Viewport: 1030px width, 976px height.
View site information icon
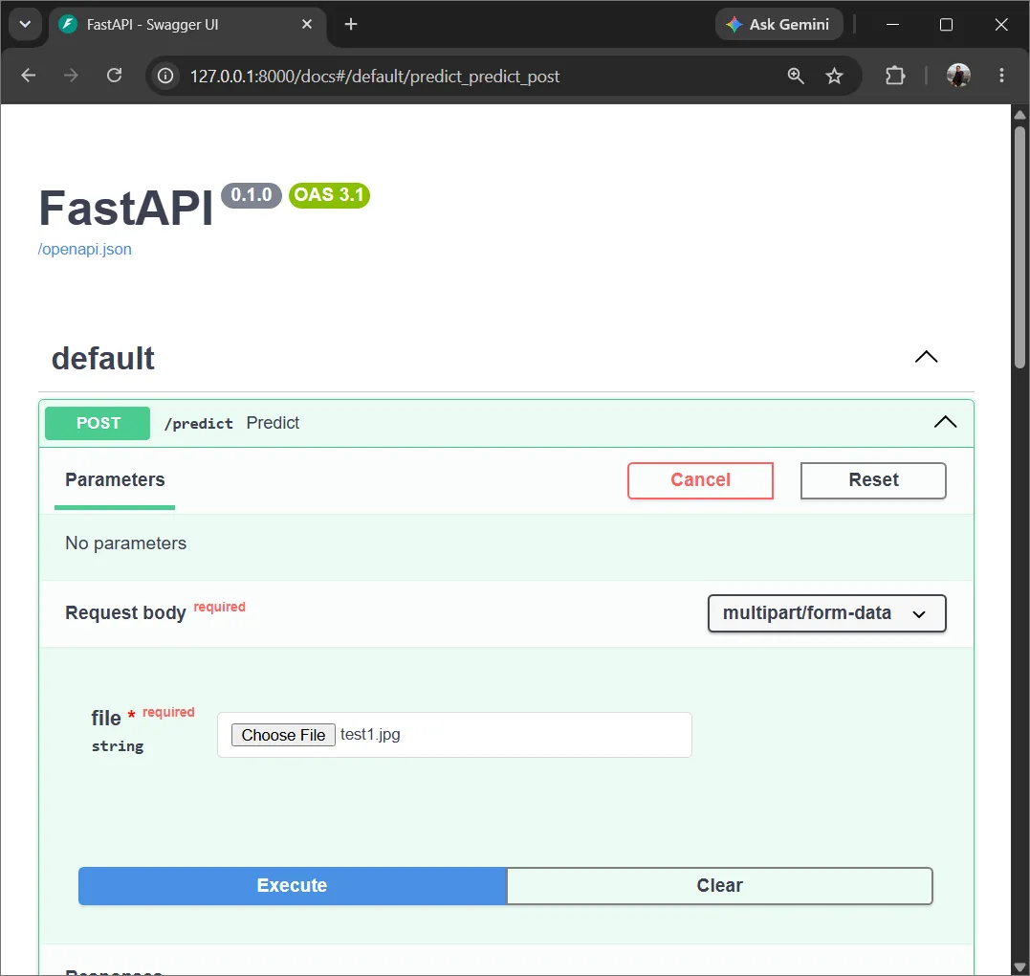(x=165, y=77)
